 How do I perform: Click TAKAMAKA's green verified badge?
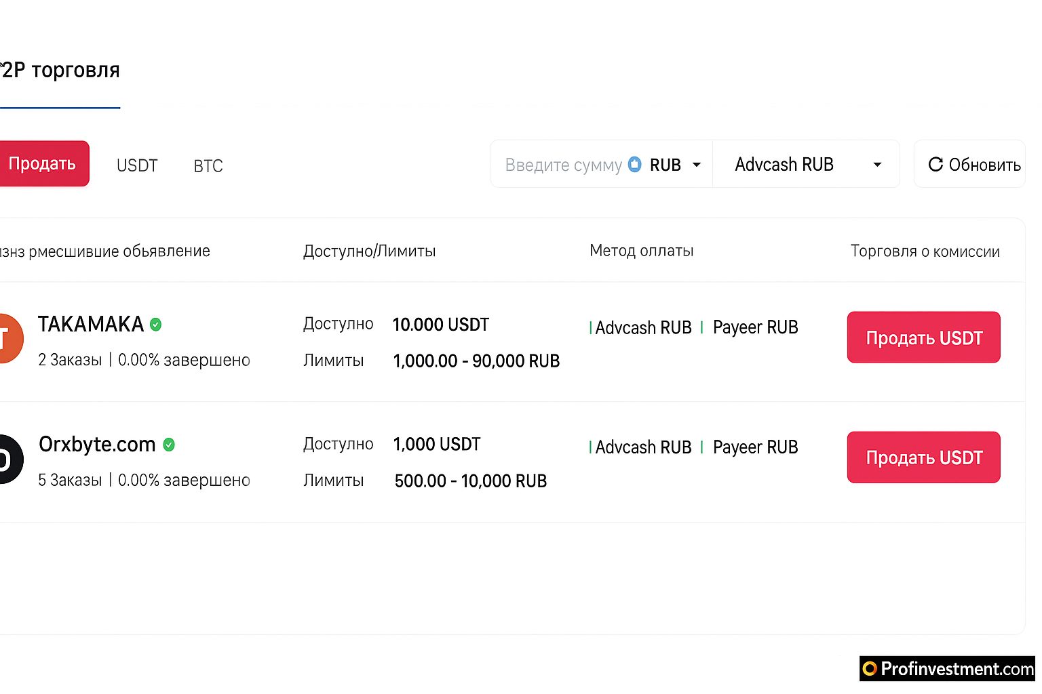(156, 325)
